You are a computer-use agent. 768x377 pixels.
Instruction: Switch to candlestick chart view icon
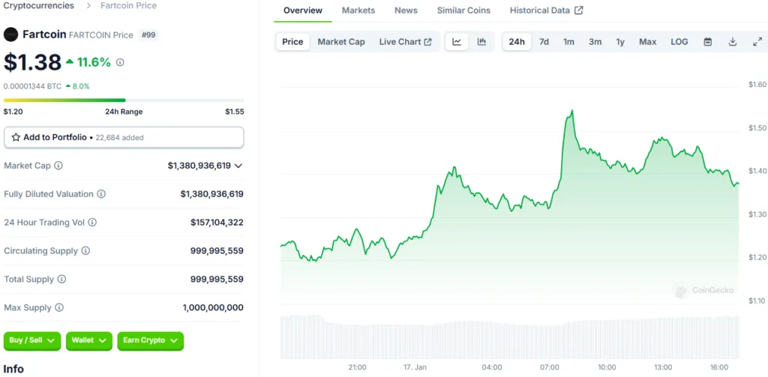(x=482, y=42)
